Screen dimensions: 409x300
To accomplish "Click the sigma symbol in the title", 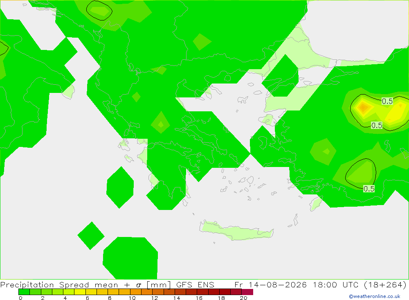I will pyautogui.click(x=139, y=285).
